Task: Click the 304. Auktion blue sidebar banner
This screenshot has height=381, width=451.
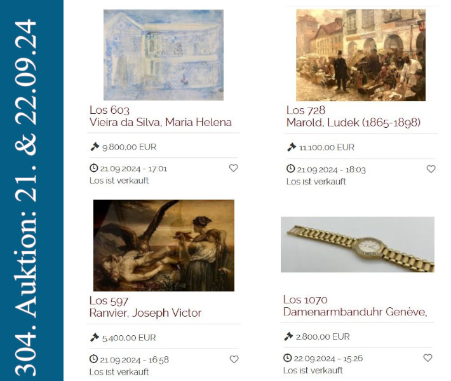Action: (x=32, y=190)
